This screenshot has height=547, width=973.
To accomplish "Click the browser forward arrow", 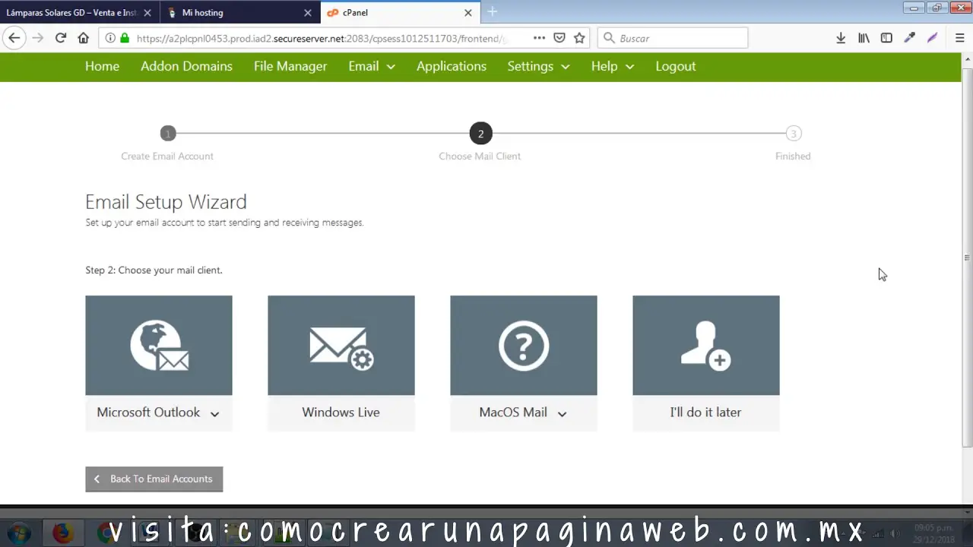I will 37,38.
